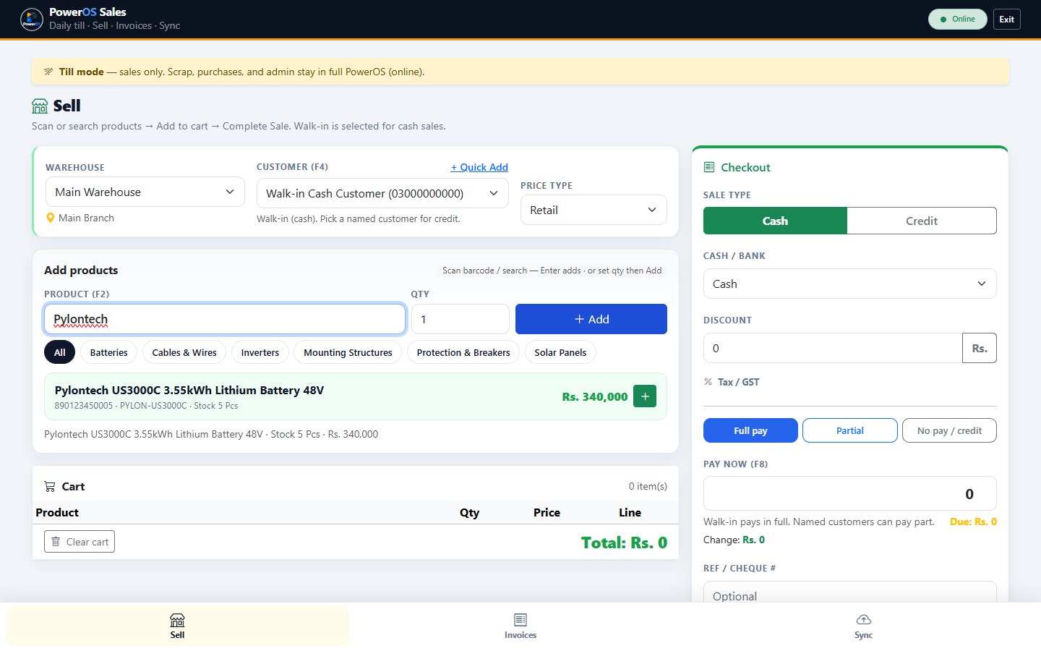Open the Walk-in Cash Customer dropdown
Viewport: 1041px width, 651px height.
(x=382, y=193)
